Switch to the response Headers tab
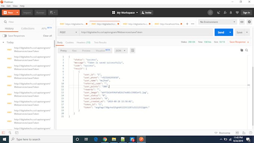254x143 pixels. click(x=83, y=42)
